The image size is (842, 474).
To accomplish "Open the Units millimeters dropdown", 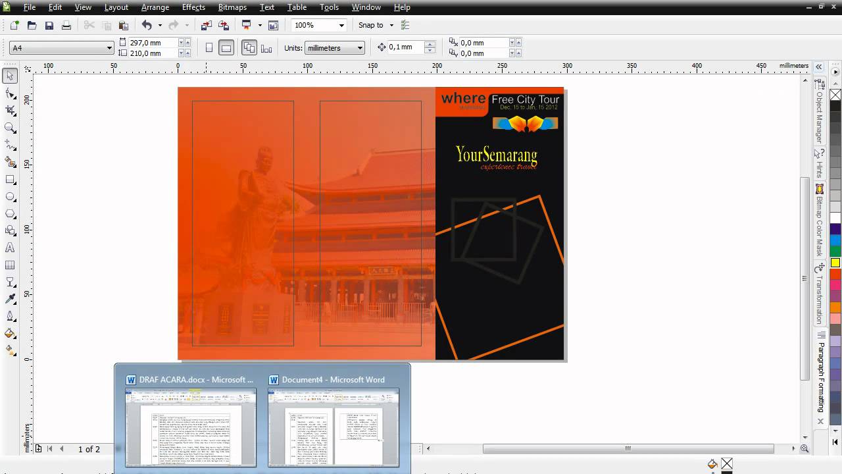I will 360,48.
